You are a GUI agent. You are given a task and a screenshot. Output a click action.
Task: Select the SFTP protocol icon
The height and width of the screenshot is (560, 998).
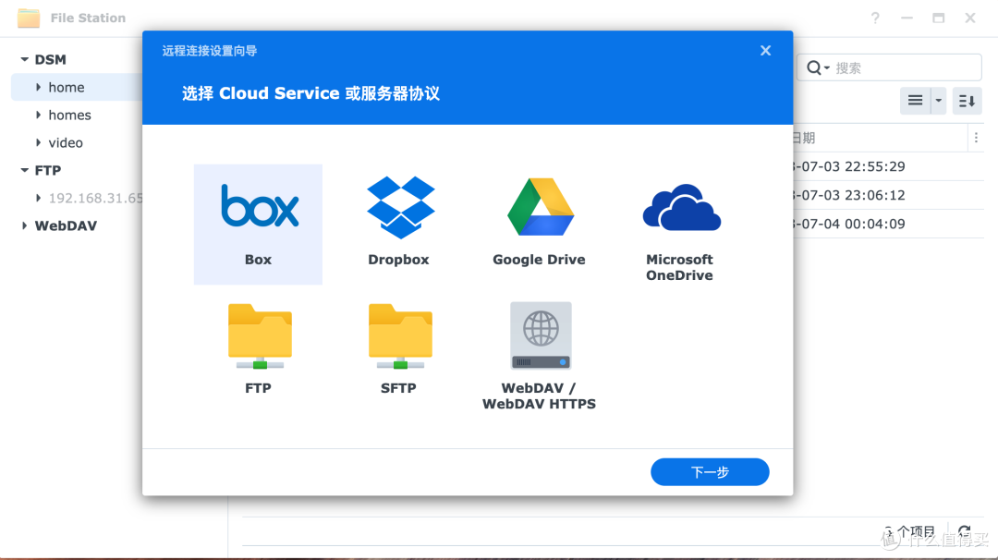tap(398, 335)
